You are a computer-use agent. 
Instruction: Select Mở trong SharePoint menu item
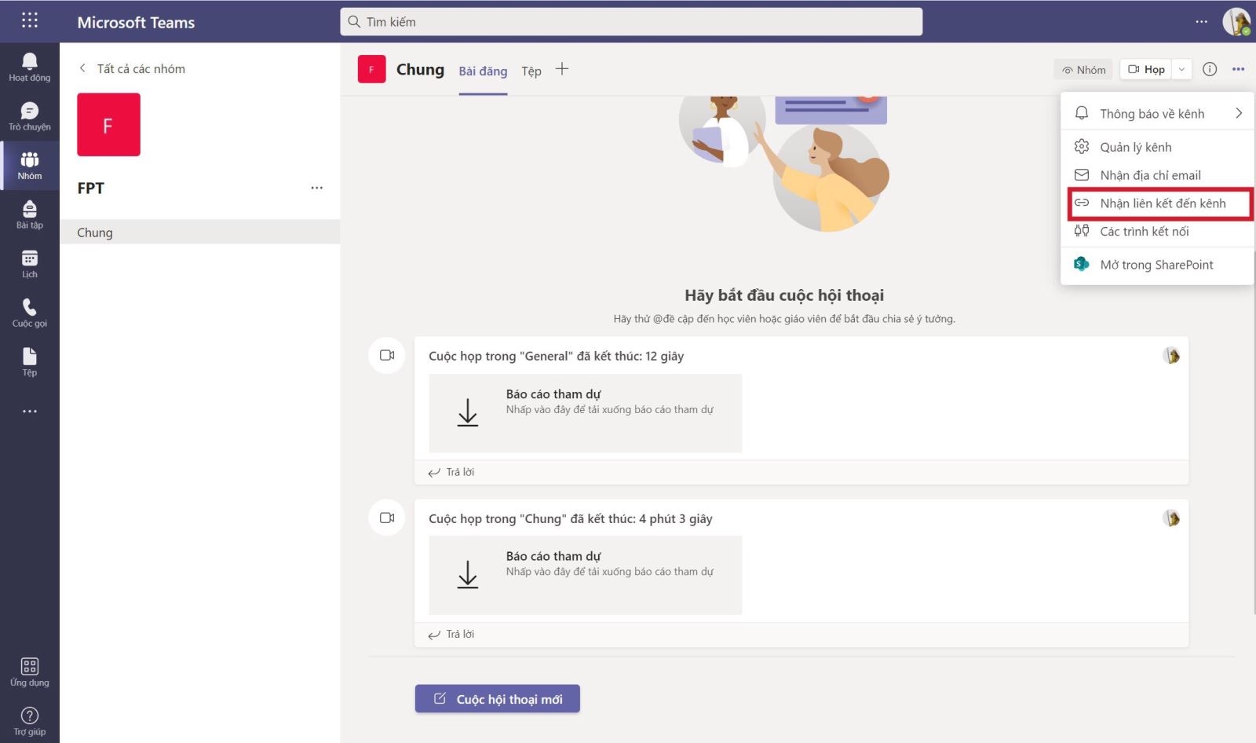click(x=1156, y=265)
